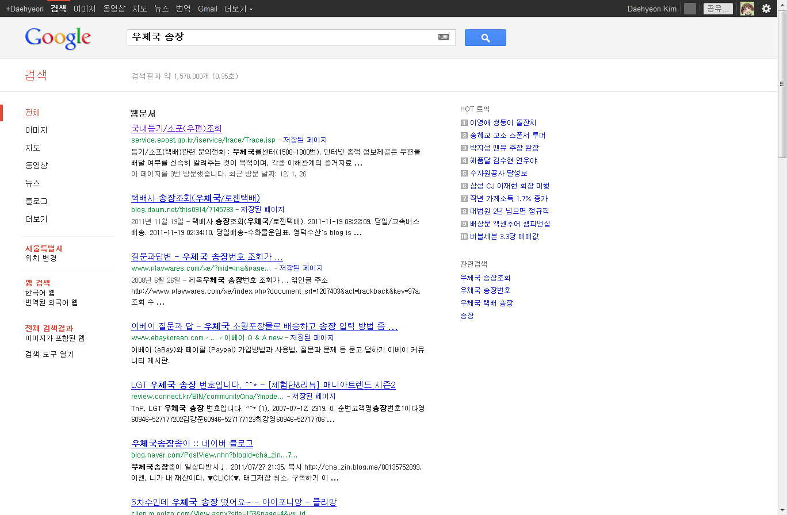Click the 이베이 Q & A new breadcrumb
The height and width of the screenshot is (515, 787).
click(254, 338)
